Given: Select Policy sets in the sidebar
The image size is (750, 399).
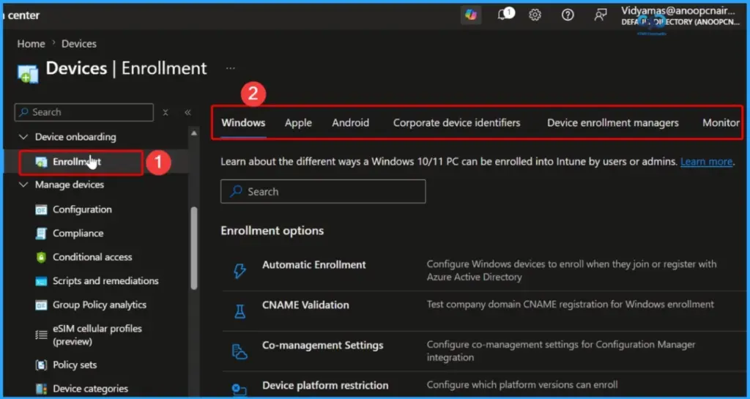Looking at the screenshot, I should click(x=75, y=365).
